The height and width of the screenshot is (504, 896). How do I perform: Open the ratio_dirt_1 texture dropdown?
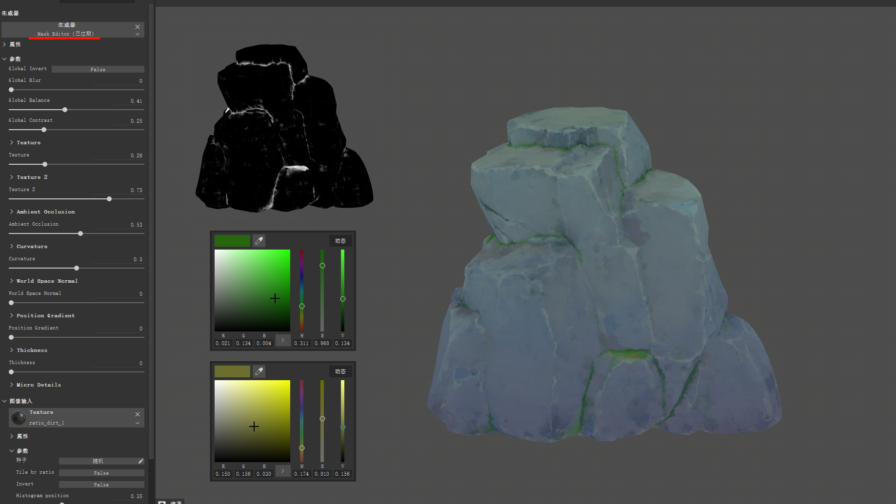coord(138,423)
